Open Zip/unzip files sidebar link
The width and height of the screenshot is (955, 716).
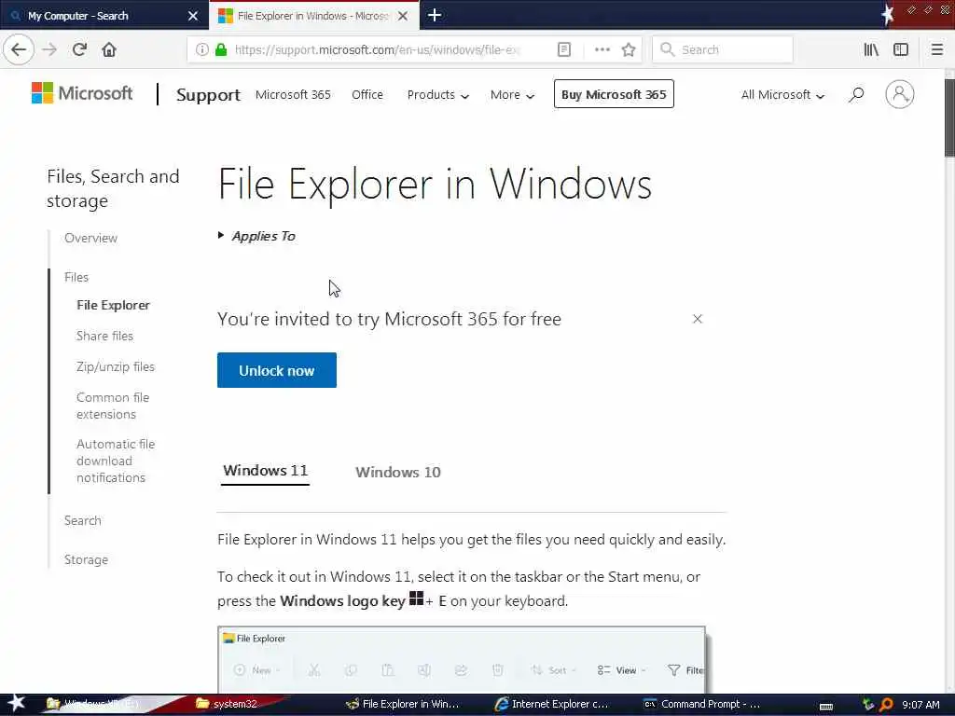[116, 366]
